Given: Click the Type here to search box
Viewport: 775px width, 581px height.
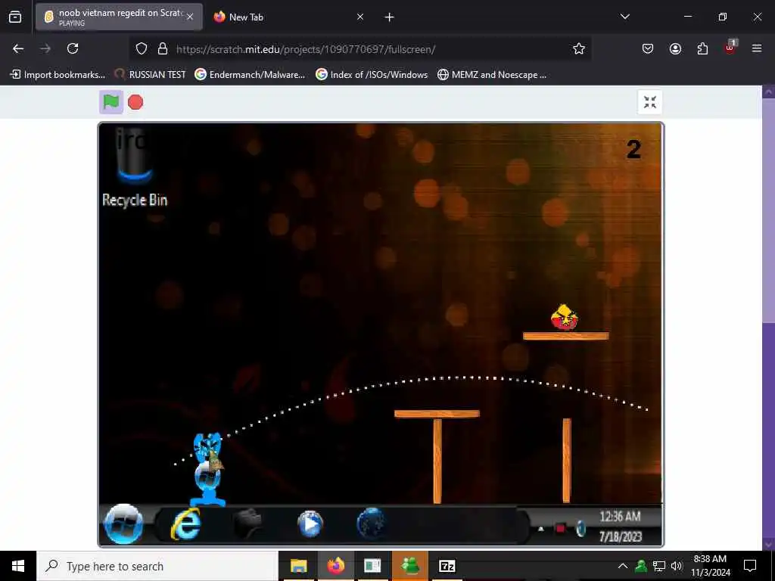Looking at the screenshot, I should tap(157, 566).
